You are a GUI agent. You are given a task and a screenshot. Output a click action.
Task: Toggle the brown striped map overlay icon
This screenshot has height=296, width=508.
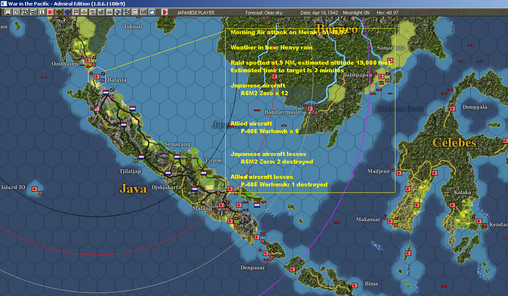[x=144, y=12]
